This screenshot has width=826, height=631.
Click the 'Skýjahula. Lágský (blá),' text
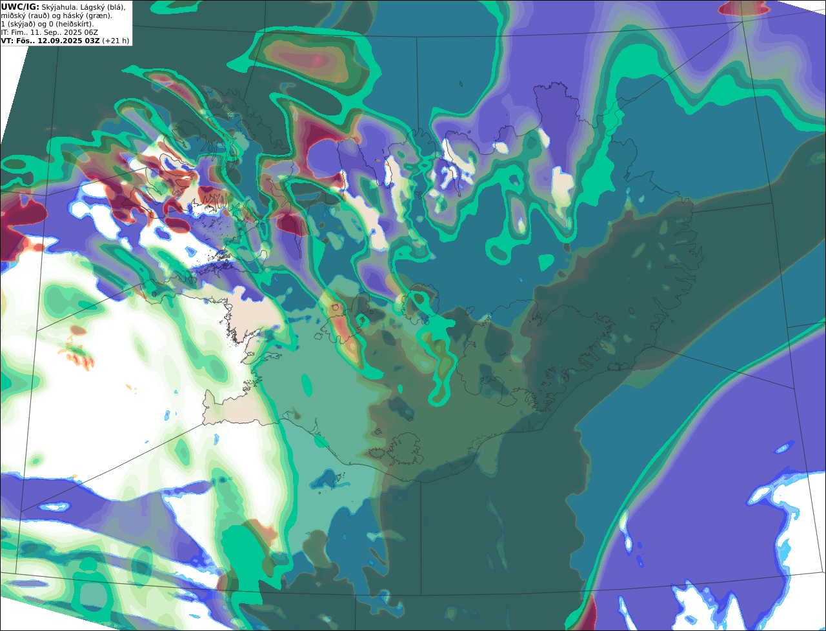(x=83, y=6)
